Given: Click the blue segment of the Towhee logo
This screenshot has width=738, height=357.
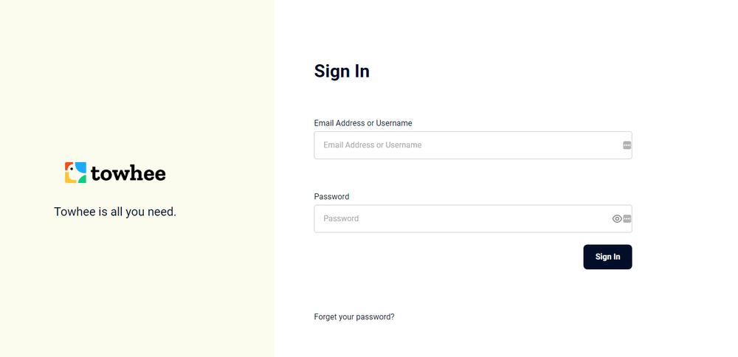Looking at the screenshot, I should (x=80, y=167).
